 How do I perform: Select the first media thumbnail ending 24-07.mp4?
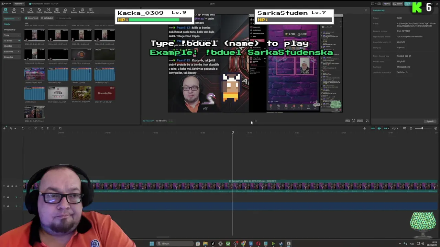[x=34, y=36]
